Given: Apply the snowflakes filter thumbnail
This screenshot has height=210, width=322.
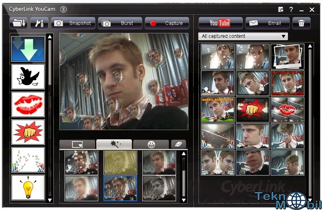Looking at the screenshot, I should (x=81, y=163).
